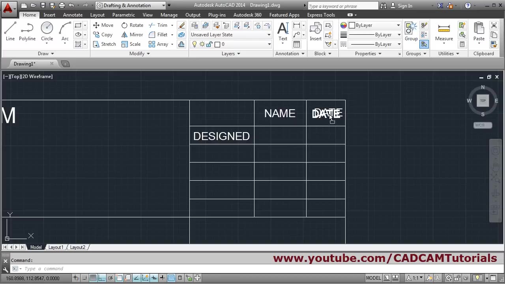This screenshot has height=284, width=505.
Task: Open the ByLayer object color dropdown
Action: (x=375, y=25)
